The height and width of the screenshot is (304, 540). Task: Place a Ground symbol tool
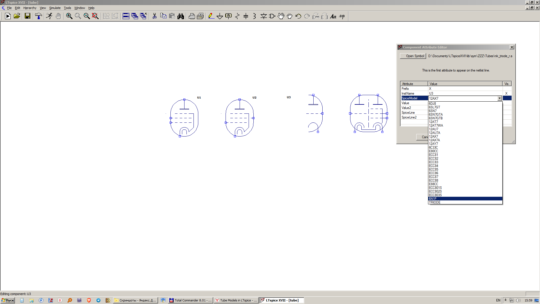[x=220, y=16]
